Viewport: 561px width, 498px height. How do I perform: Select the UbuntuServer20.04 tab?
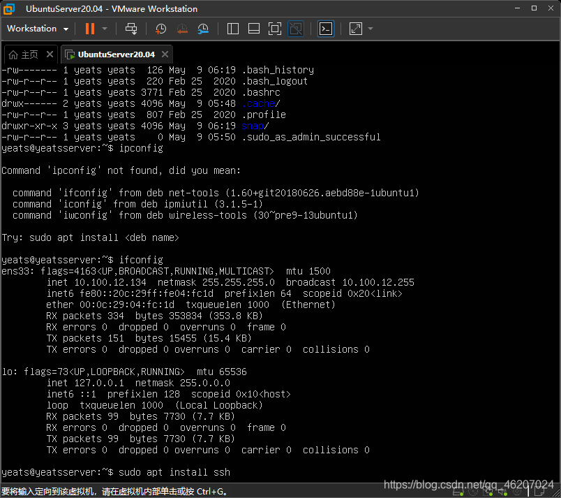pyautogui.click(x=117, y=54)
